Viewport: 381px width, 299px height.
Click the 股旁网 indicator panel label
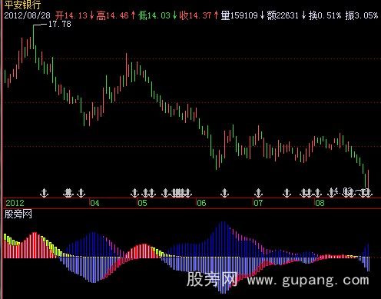(18, 214)
